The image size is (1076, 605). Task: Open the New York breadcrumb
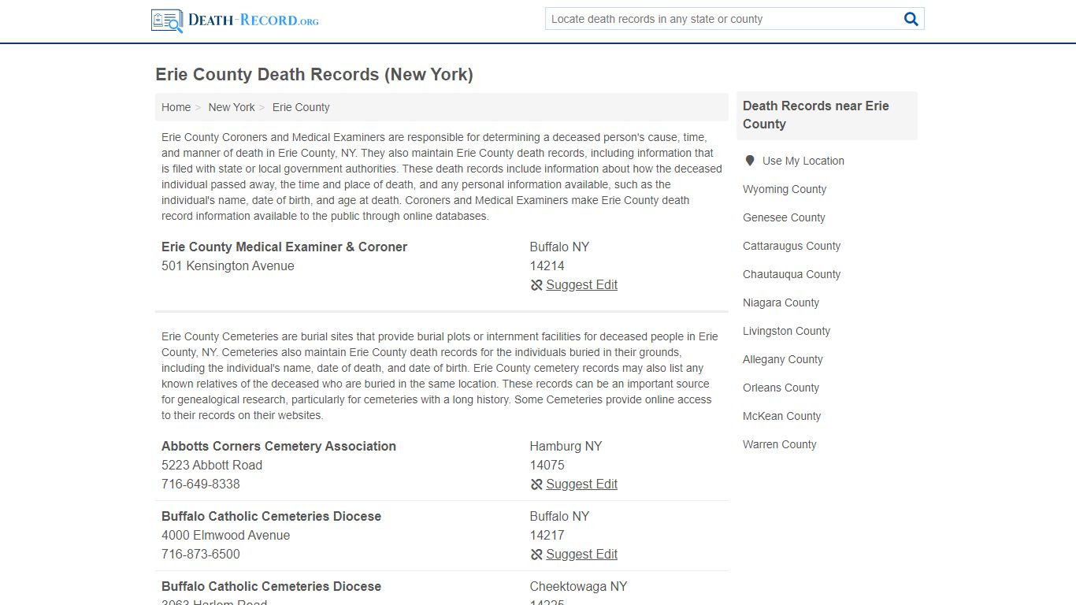point(232,107)
